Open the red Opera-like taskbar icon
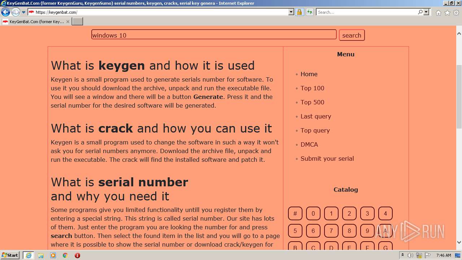Viewport: 462px width, 260px height. 77,255
